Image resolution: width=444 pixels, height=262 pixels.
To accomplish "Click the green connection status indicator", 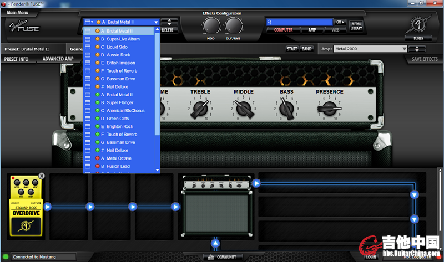I will click(6, 256).
